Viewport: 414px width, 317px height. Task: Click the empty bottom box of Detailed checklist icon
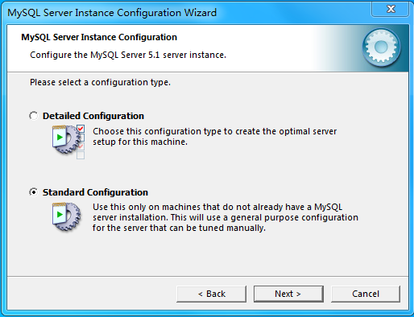click(81, 155)
